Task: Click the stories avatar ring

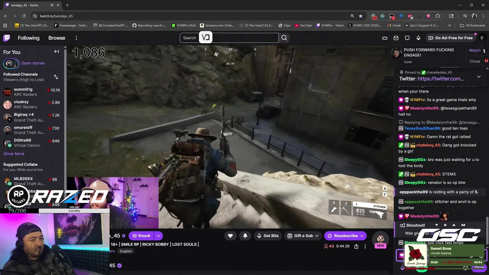Action: point(11,63)
